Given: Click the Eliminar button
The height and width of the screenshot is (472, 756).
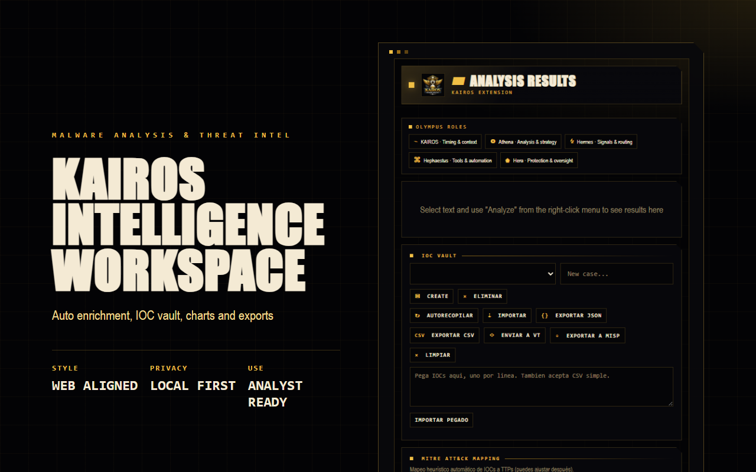Looking at the screenshot, I should (483, 296).
